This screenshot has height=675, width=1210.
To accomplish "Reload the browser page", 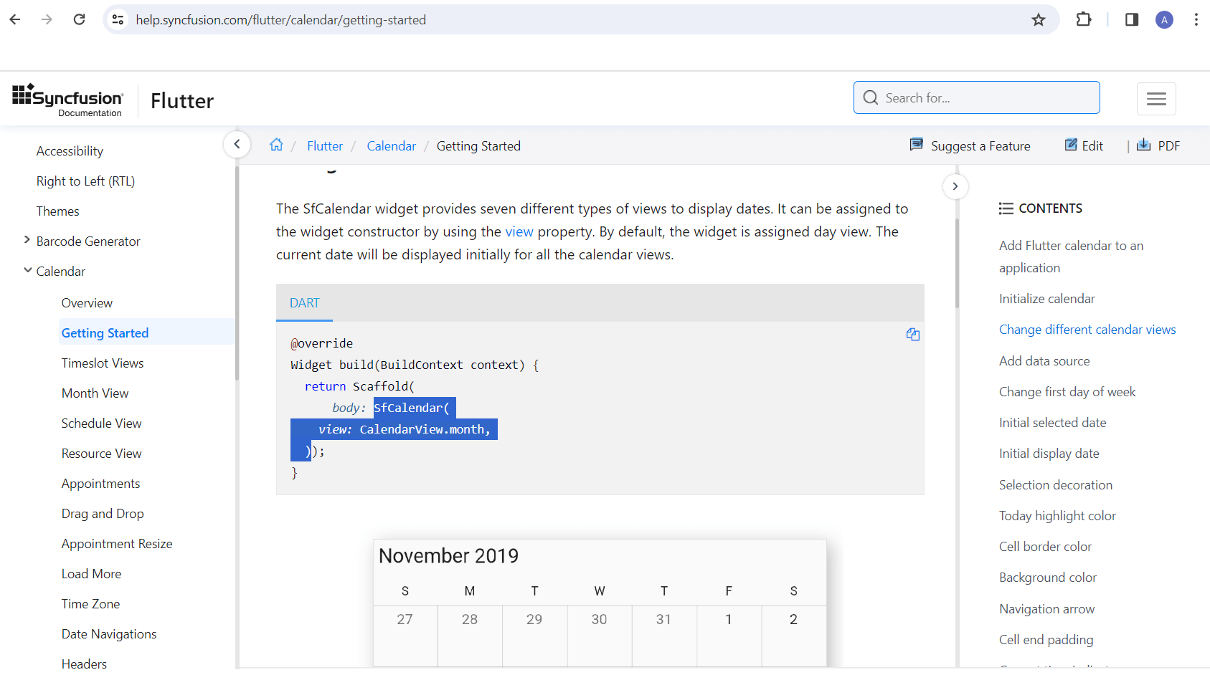I will [80, 19].
